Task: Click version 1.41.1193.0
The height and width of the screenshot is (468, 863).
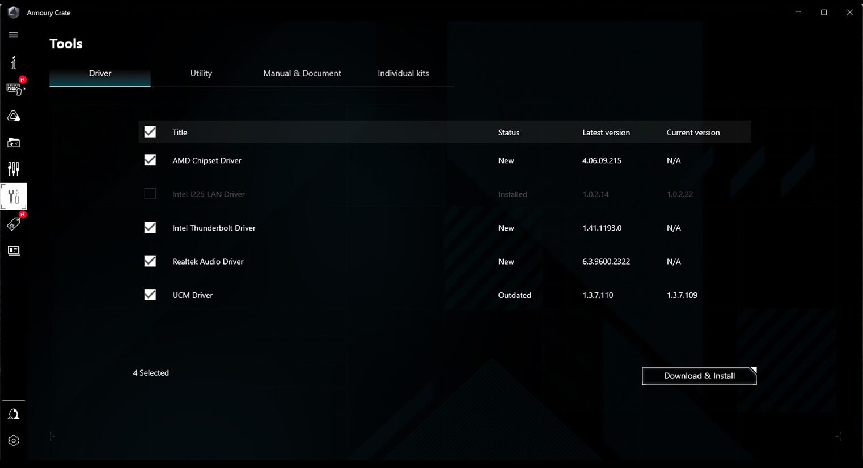Action: [x=602, y=228]
